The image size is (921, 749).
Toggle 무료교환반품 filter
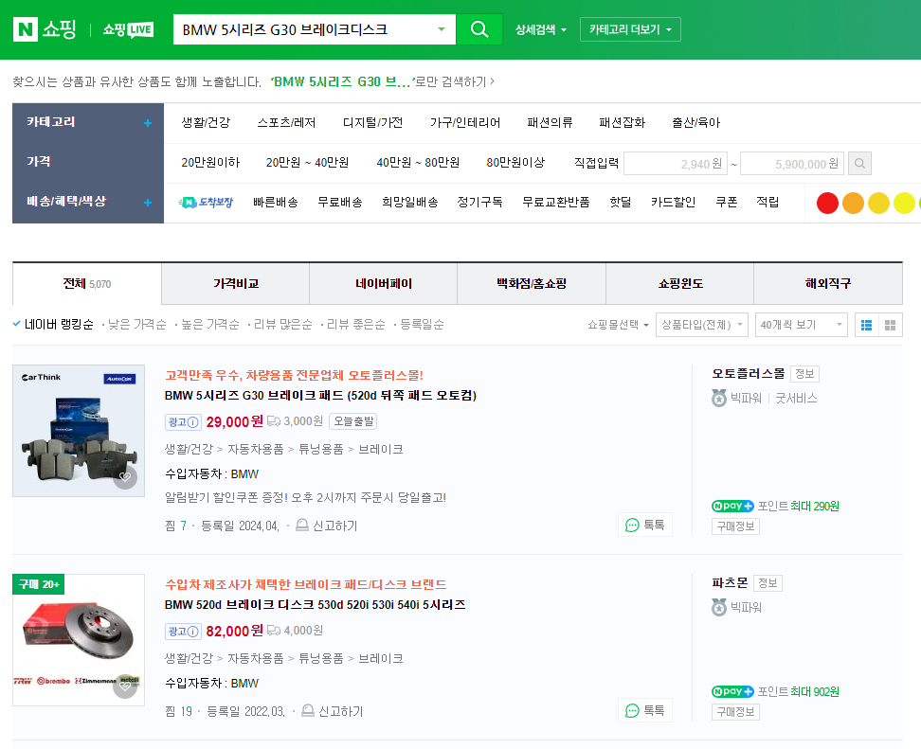click(x=555, y=202)
